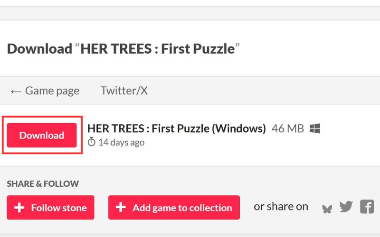Go back to the Game page
The width and height of the screenshot is (380, 237).
[45, 91]
